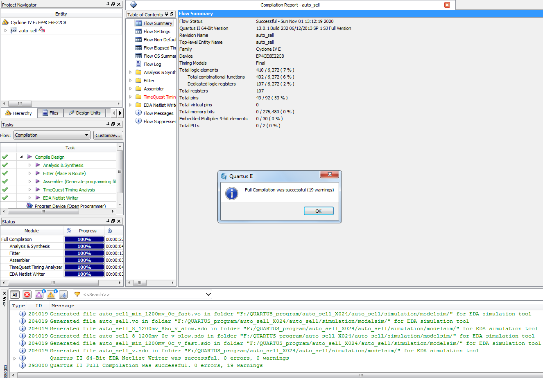Click the Customize... button
The width and height of the screenshot is (543, 378).
[x=108, y=135]
